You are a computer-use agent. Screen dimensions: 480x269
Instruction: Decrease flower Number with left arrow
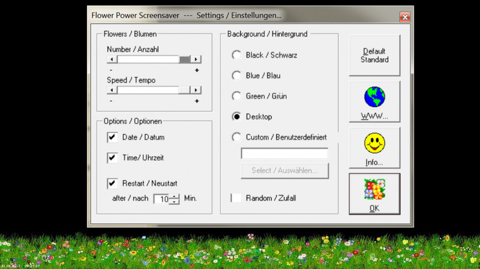[x=112, y=59]
